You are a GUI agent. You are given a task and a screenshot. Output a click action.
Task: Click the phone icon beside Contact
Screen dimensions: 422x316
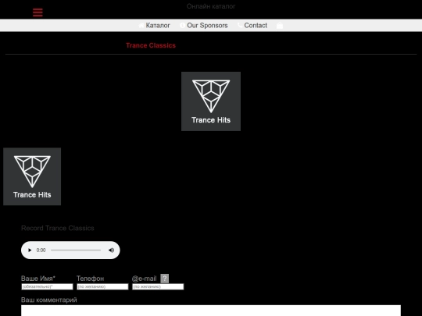click(x=240, y=25)
